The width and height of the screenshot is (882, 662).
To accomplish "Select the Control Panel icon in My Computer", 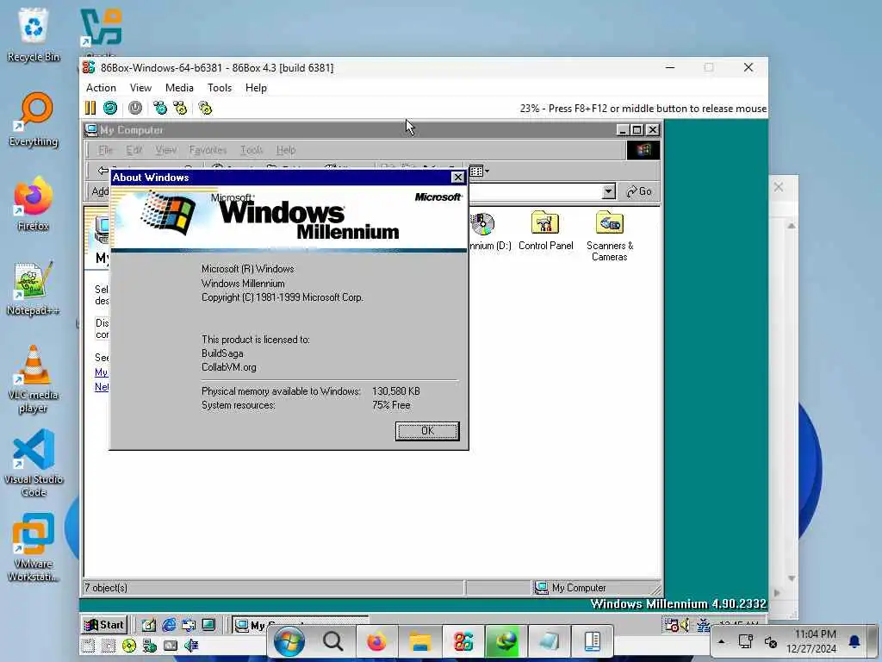I will coord(545,231).
